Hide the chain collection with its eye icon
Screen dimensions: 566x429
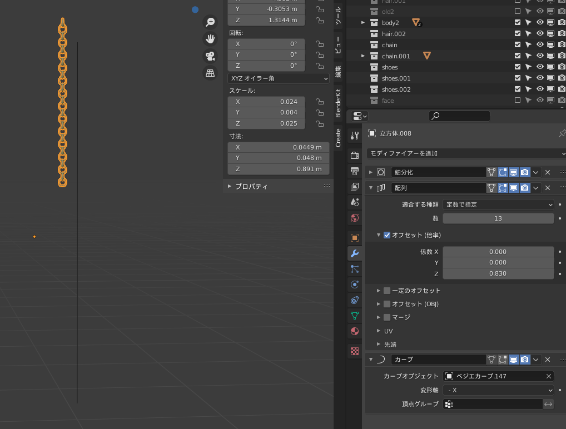pyautogui.click(x=540, y=45)
